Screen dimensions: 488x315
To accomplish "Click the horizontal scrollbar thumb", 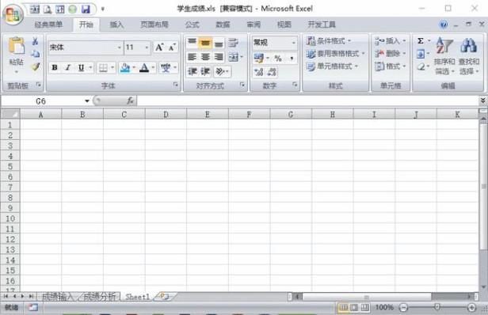I will (367, 297).
